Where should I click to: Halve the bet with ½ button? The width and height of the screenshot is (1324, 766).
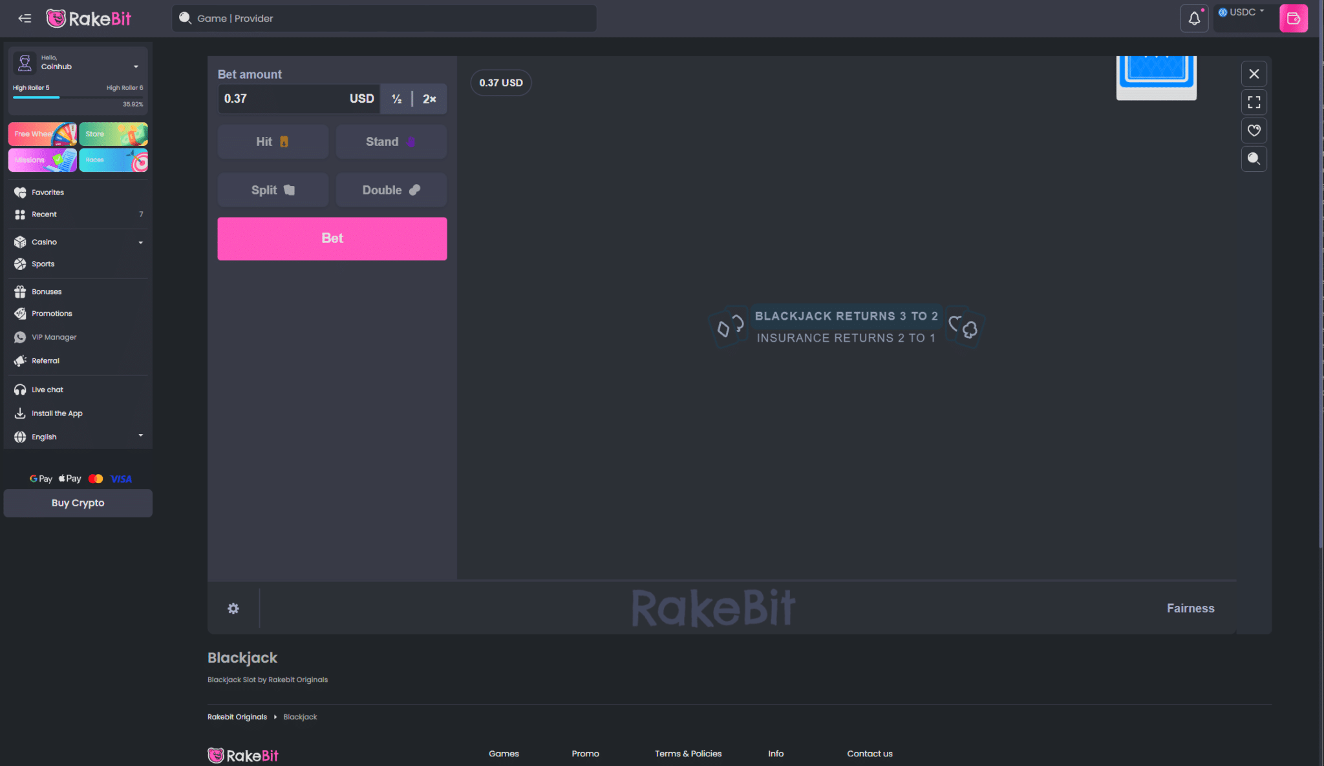pos(396,99)
